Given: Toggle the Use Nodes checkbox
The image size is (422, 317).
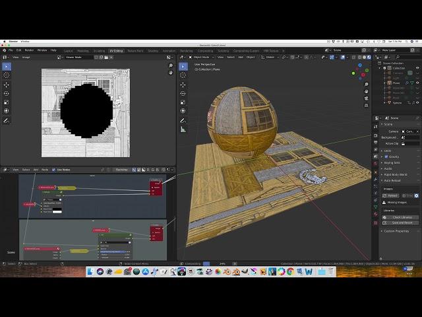Looking at the screenshot, I should 53,170.
